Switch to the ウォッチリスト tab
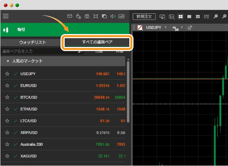Screen dimensions: 228x166 [33, 42]
